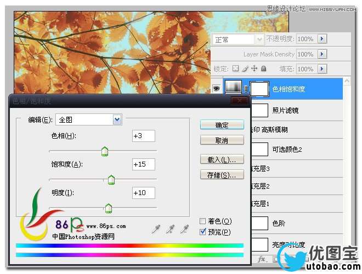Select the first eyedropper tool
Screen dimensions: 362x274
pyautogui.click(x=156, y=229)
